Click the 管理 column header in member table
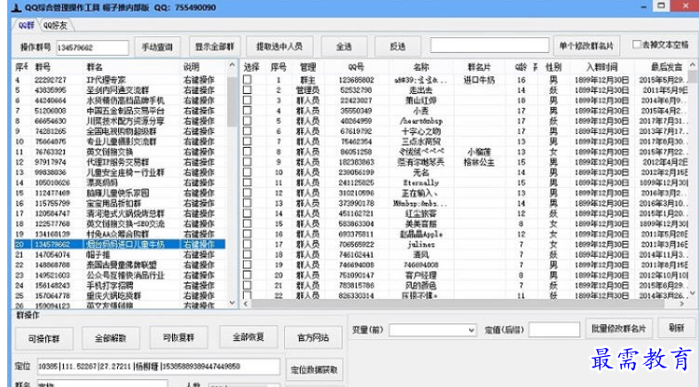Viewport: 699px width, 387px height. coord(308,67)
